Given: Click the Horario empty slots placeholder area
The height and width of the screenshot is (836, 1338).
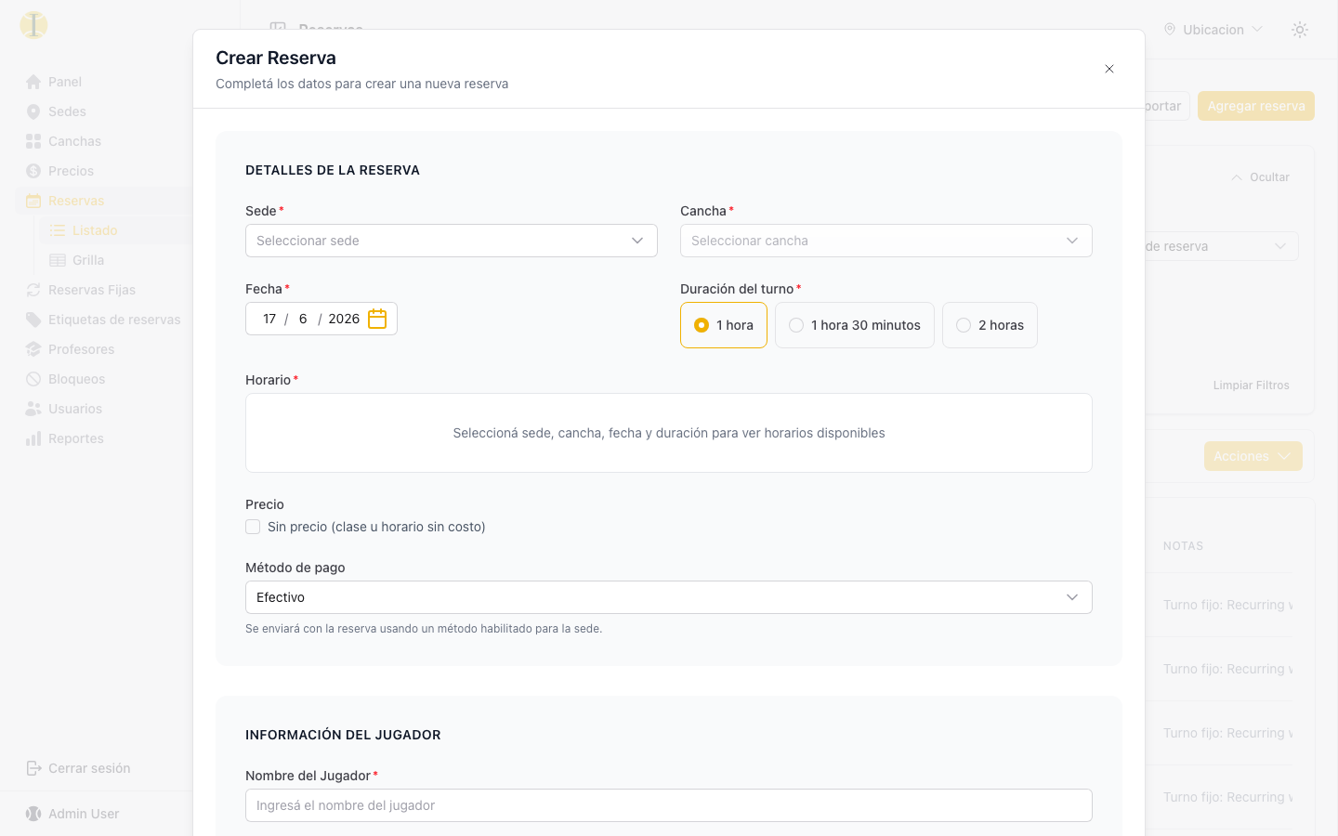Looking at the screenshot, I should pos(669,433).
